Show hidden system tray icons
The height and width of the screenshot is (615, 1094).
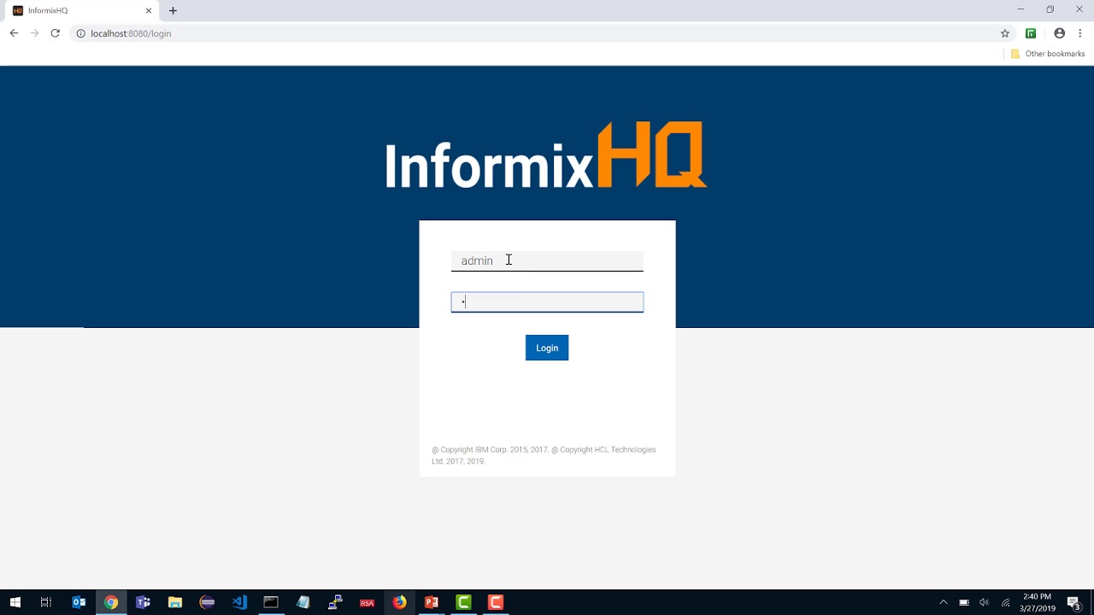(x=944, y=602)
